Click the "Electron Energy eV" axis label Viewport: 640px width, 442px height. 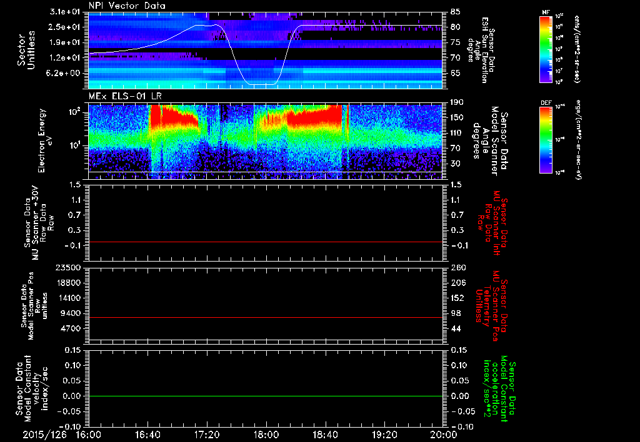pos(46,140)
